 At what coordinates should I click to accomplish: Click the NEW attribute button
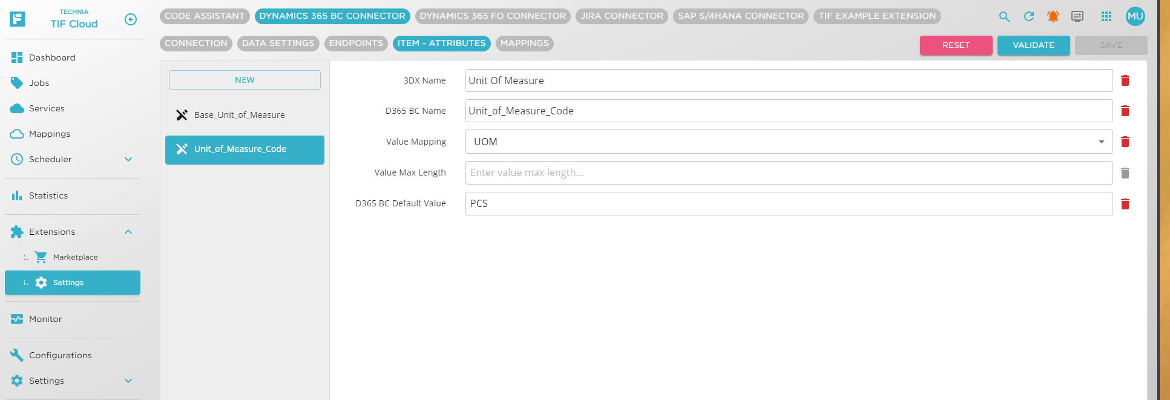245,80
